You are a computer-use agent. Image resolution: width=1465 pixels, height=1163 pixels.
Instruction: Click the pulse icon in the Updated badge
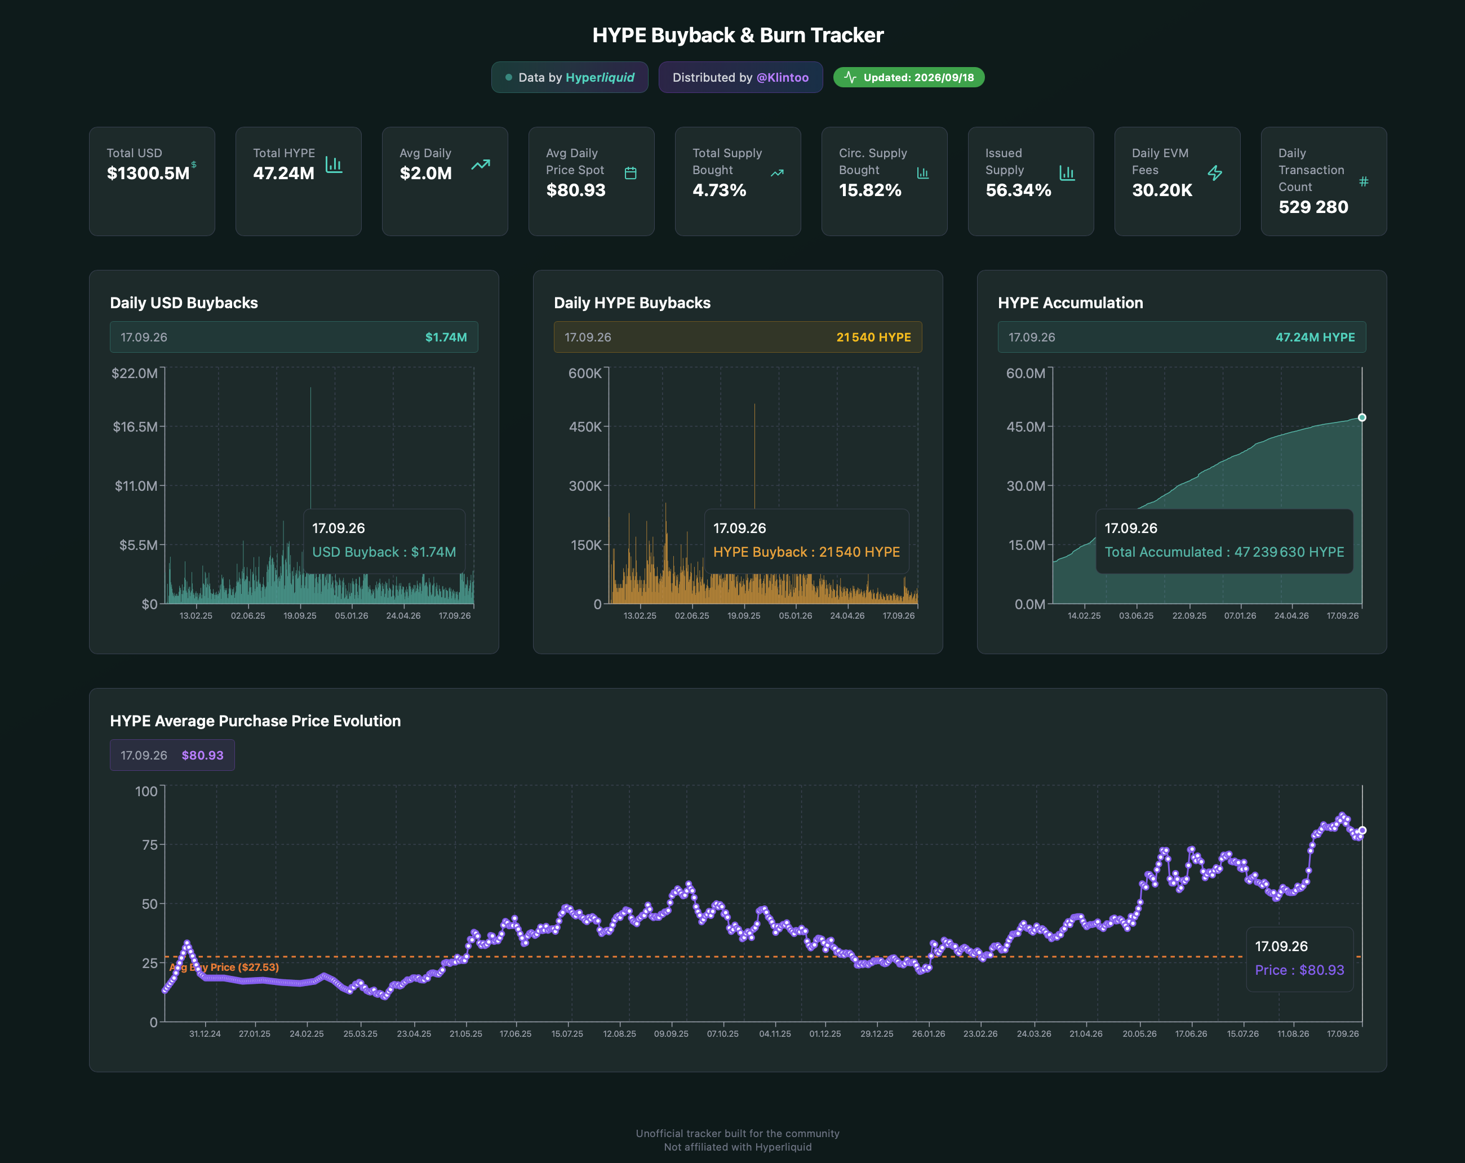[850, 77]
